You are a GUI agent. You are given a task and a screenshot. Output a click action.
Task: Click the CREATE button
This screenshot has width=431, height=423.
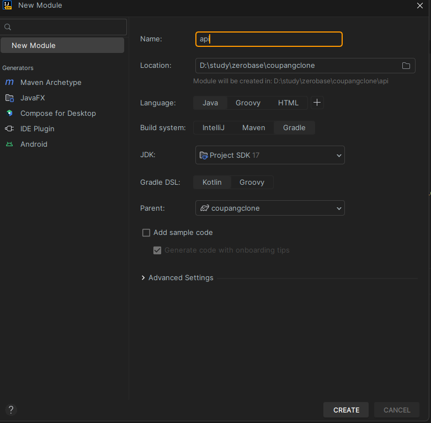pos(346,410)
